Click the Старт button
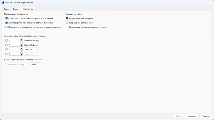The image size is (214, 120). coord(178,116)
